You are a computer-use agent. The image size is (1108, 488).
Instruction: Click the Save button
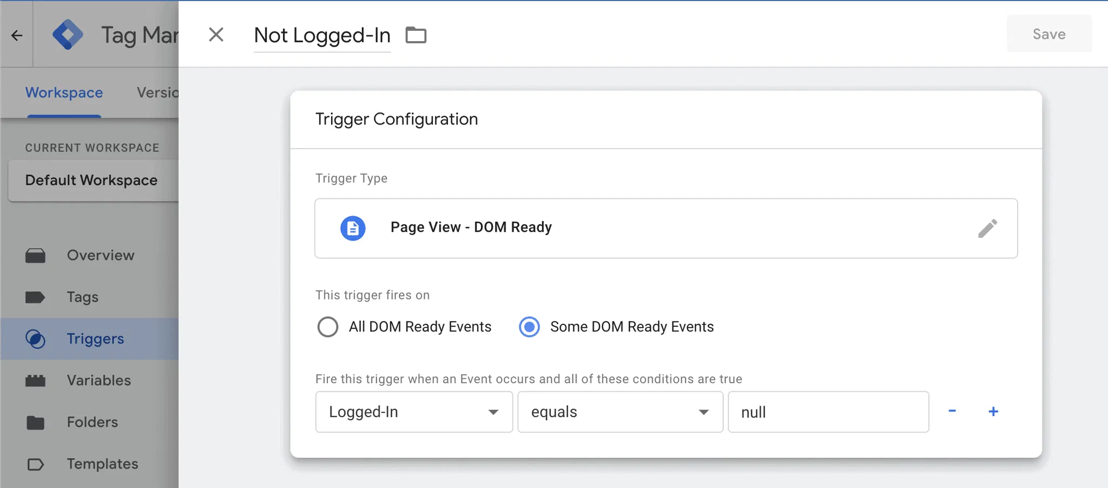tap(1048, 34)
